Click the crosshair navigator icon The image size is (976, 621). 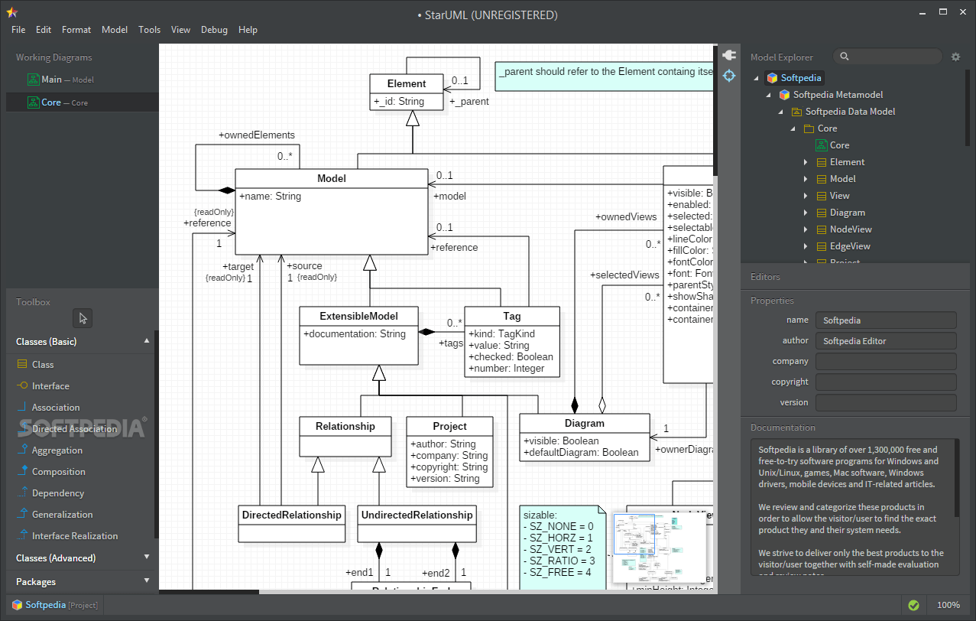728,76
